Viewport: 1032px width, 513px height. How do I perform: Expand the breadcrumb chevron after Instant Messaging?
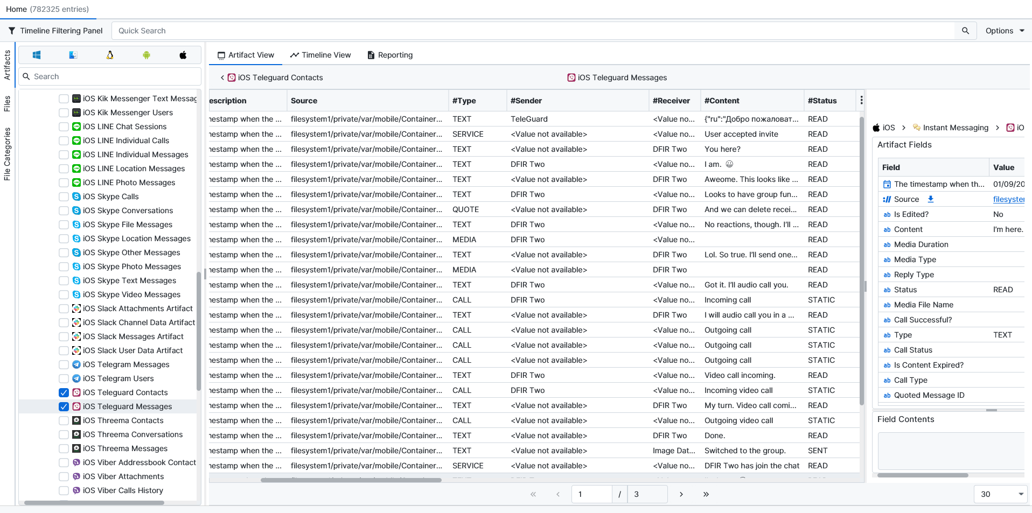coord(998,128)
